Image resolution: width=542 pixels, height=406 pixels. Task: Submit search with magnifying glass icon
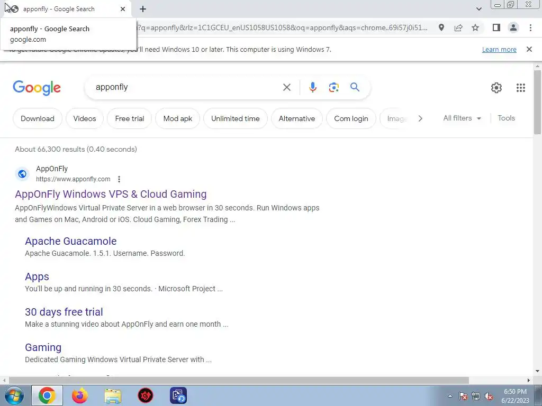pos(355,87)
